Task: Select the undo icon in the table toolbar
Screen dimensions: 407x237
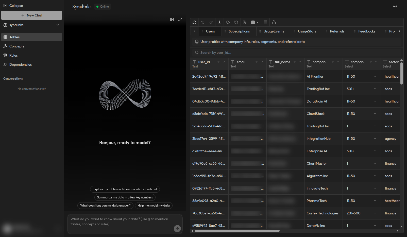Action: 202,22
